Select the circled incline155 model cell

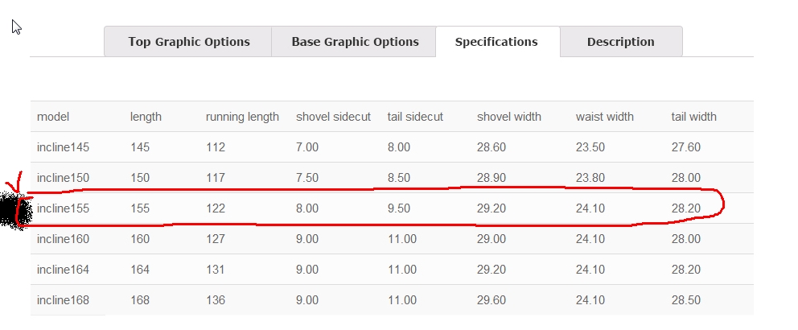(x=63, y=208)
